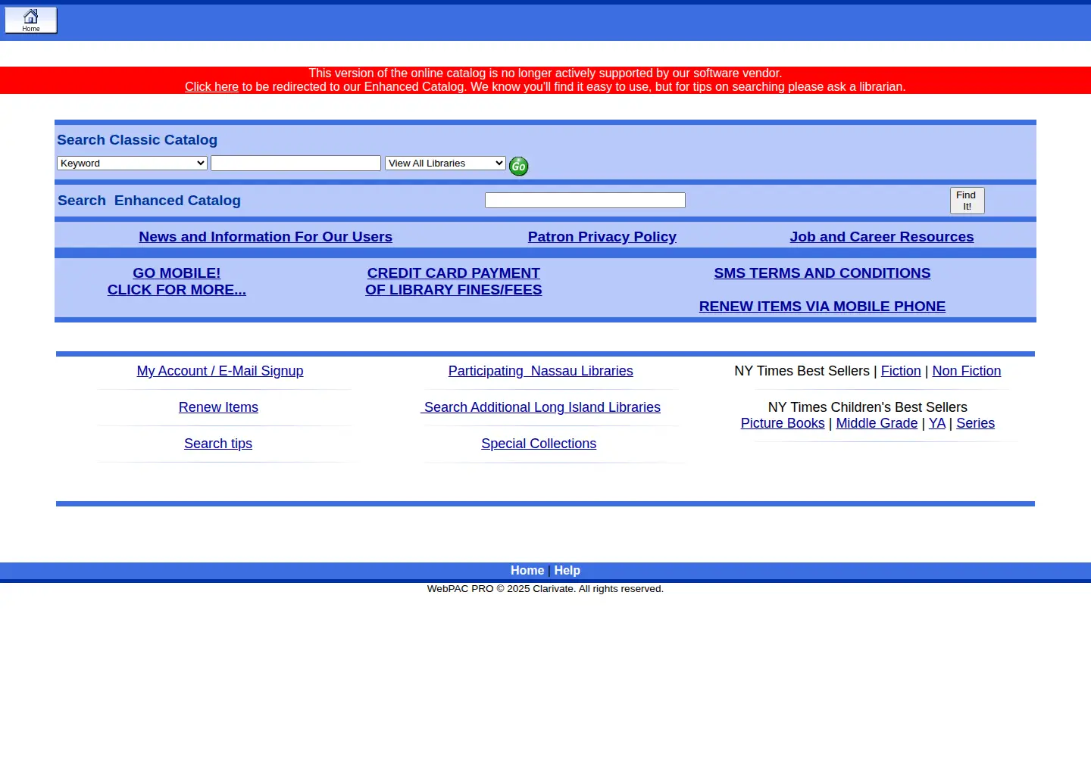View Participating Nassau Libraries
Screen dimensions: 1091x757
pyautogui.click(x=541, y=371)
